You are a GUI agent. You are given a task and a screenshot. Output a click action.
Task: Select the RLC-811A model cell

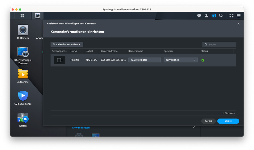click(x=91, y=60)
